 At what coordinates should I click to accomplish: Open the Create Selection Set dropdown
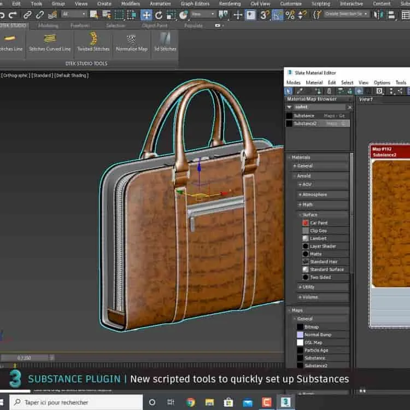(x=347, y=14)
